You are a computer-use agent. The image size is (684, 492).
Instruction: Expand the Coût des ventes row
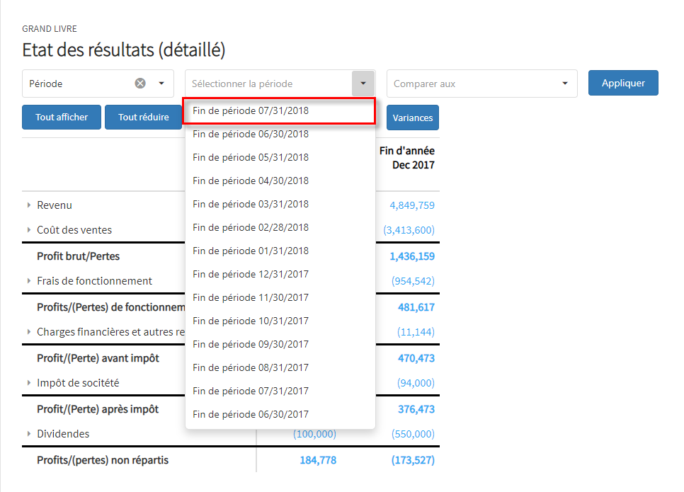tap(29, 230)
